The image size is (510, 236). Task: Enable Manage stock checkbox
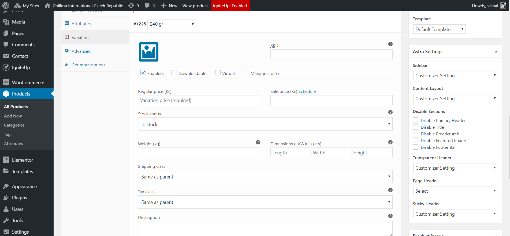pos(246,73)
